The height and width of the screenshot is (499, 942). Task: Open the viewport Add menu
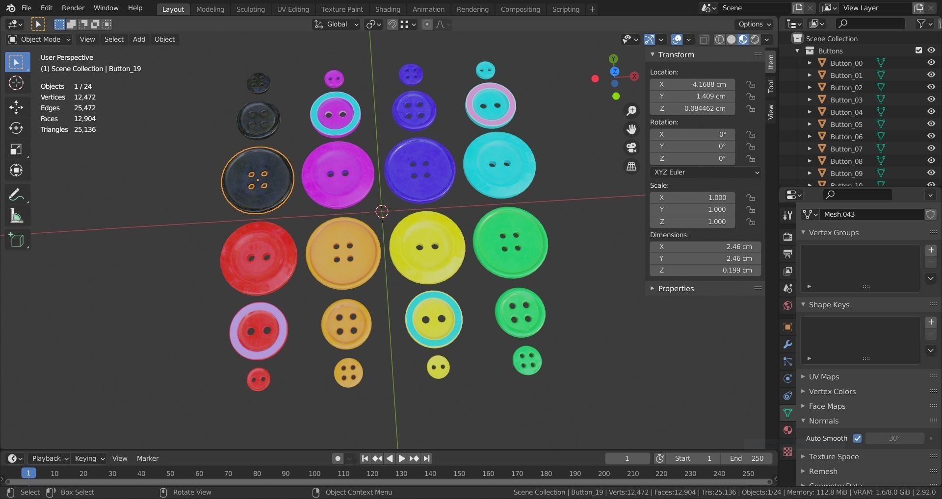point(139,39)
